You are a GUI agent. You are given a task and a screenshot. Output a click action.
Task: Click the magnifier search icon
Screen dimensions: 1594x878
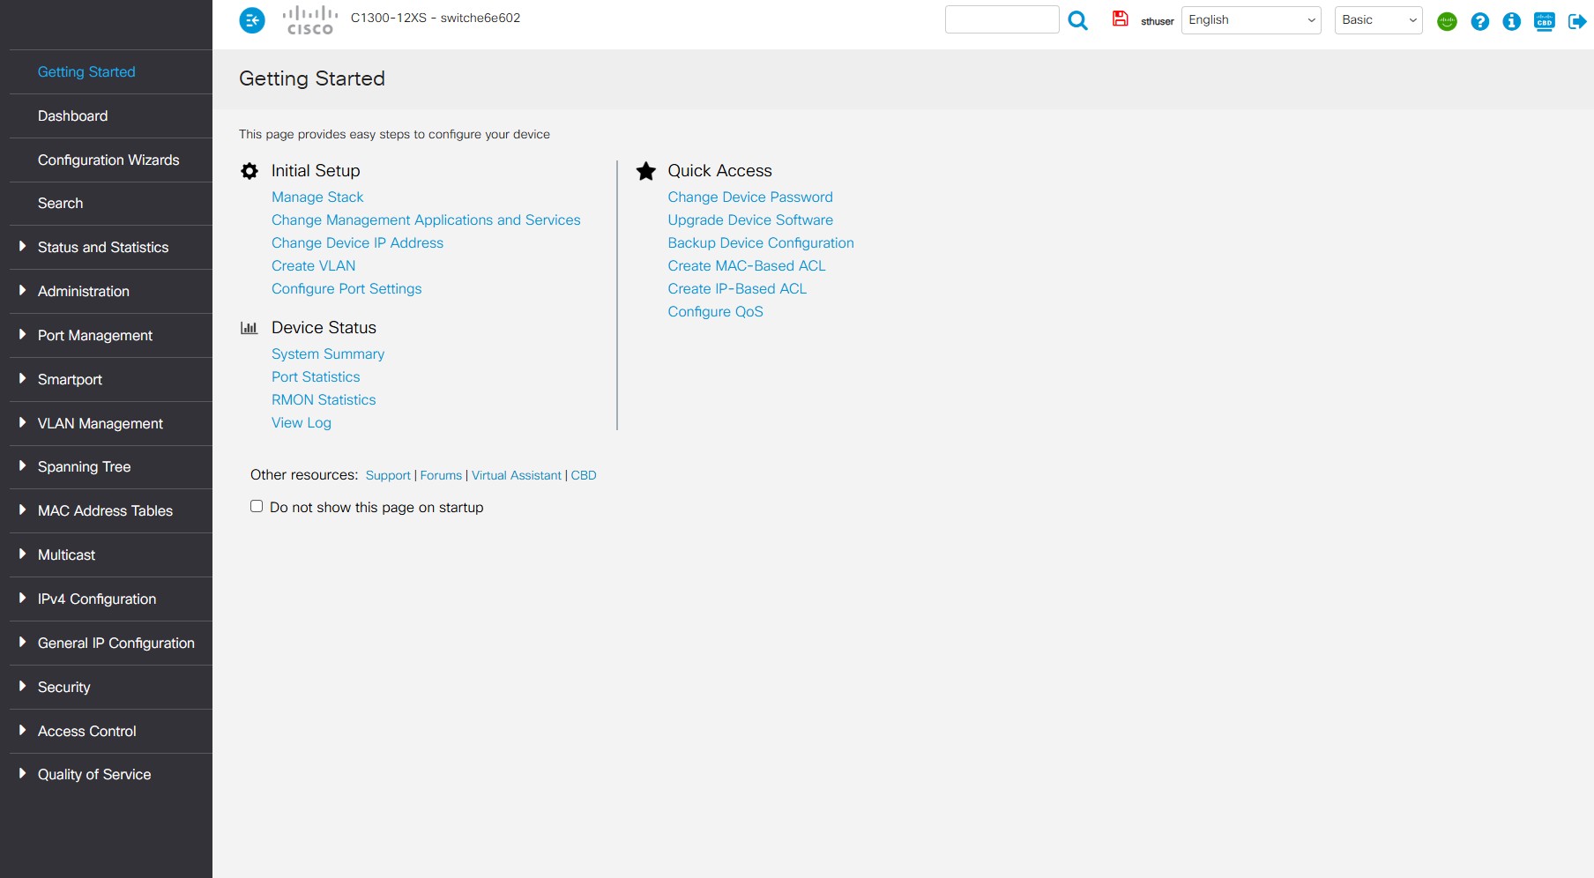point(1077,20)
